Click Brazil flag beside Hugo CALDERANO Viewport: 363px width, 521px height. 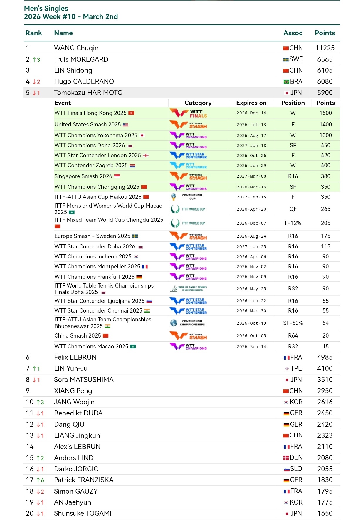(x=286, y=82)
